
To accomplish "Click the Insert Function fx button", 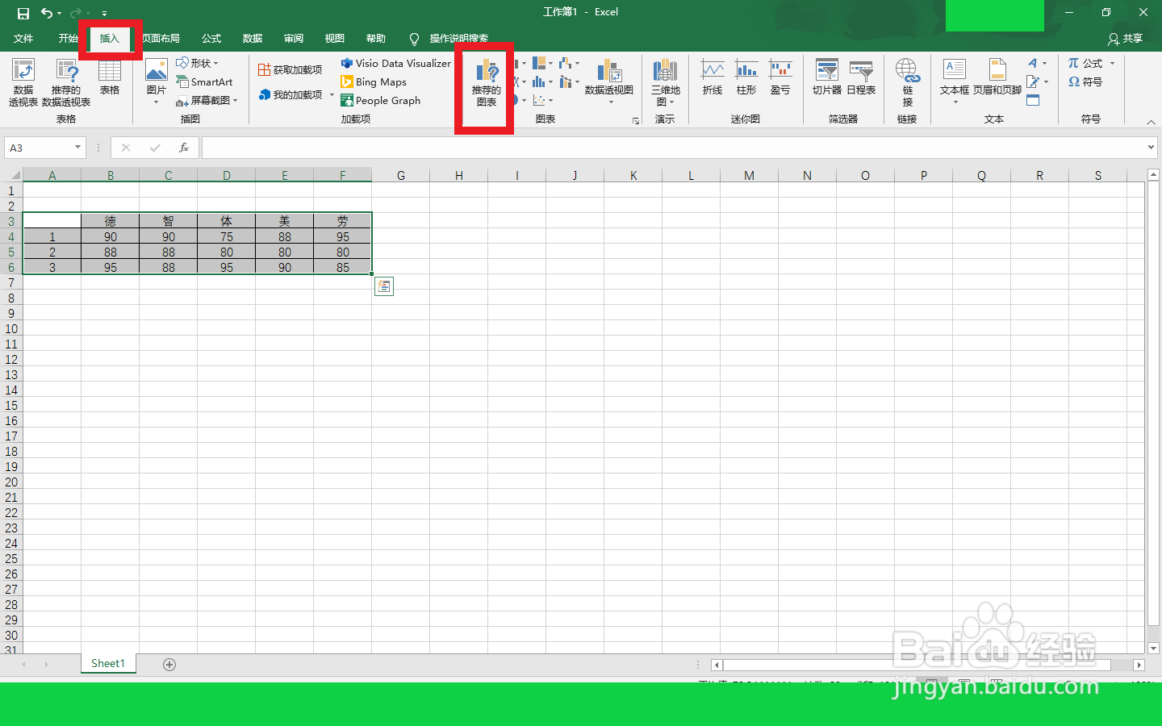I will point(184,148).
